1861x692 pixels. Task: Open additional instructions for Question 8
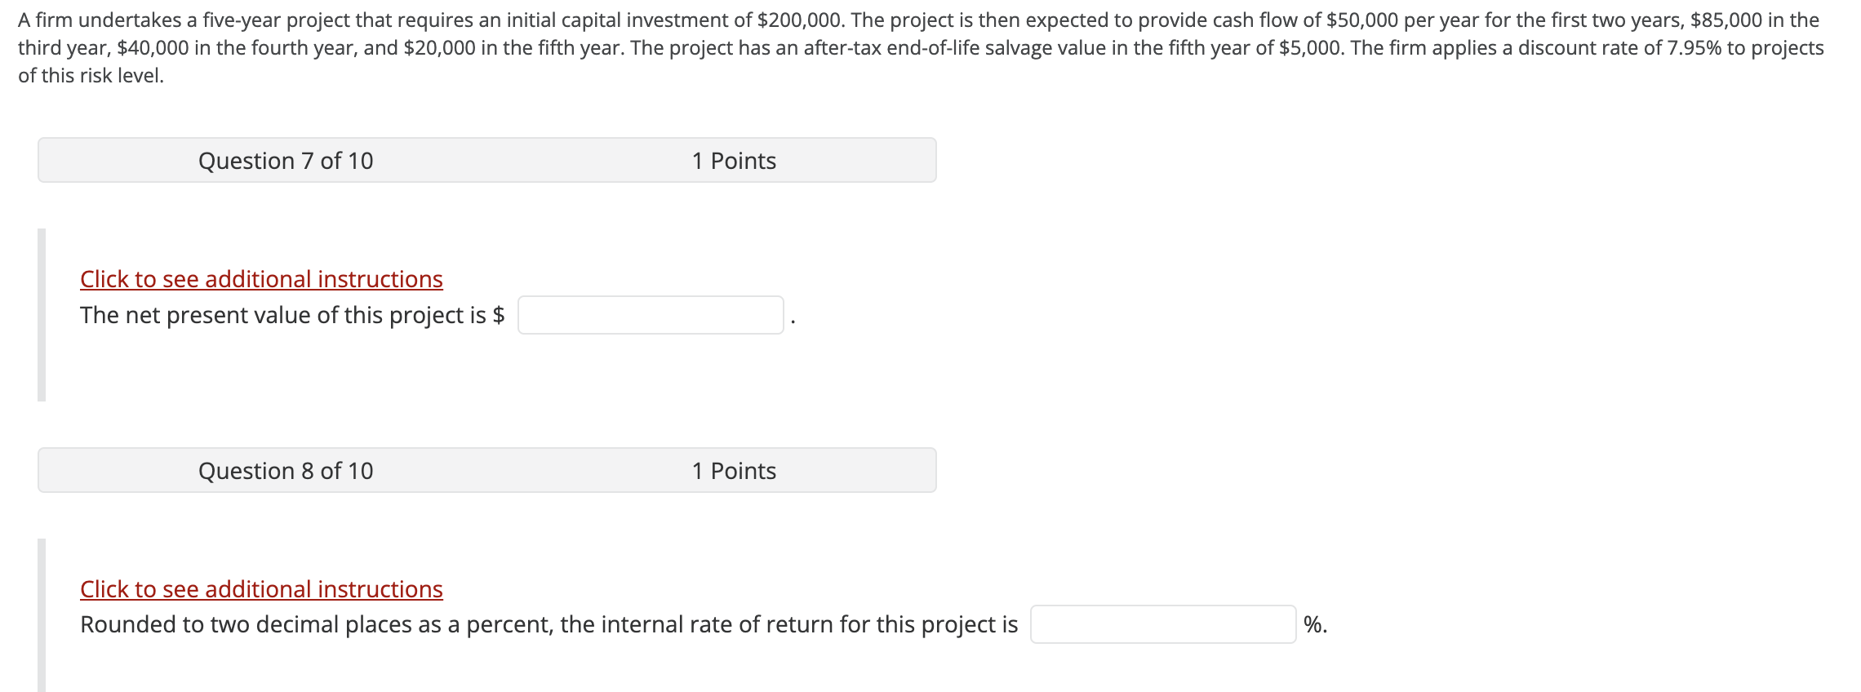(260, 589)
